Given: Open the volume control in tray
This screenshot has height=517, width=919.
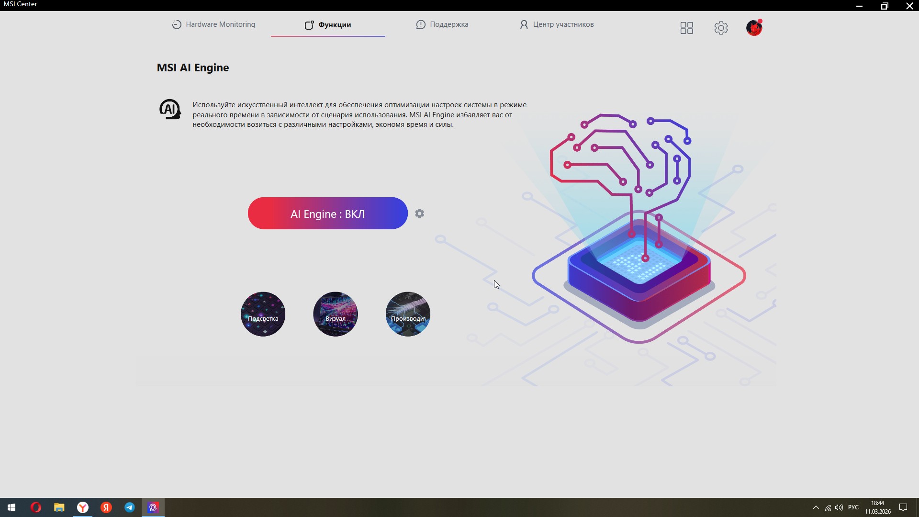Looking at the screenshot, I should click(839, 507).
